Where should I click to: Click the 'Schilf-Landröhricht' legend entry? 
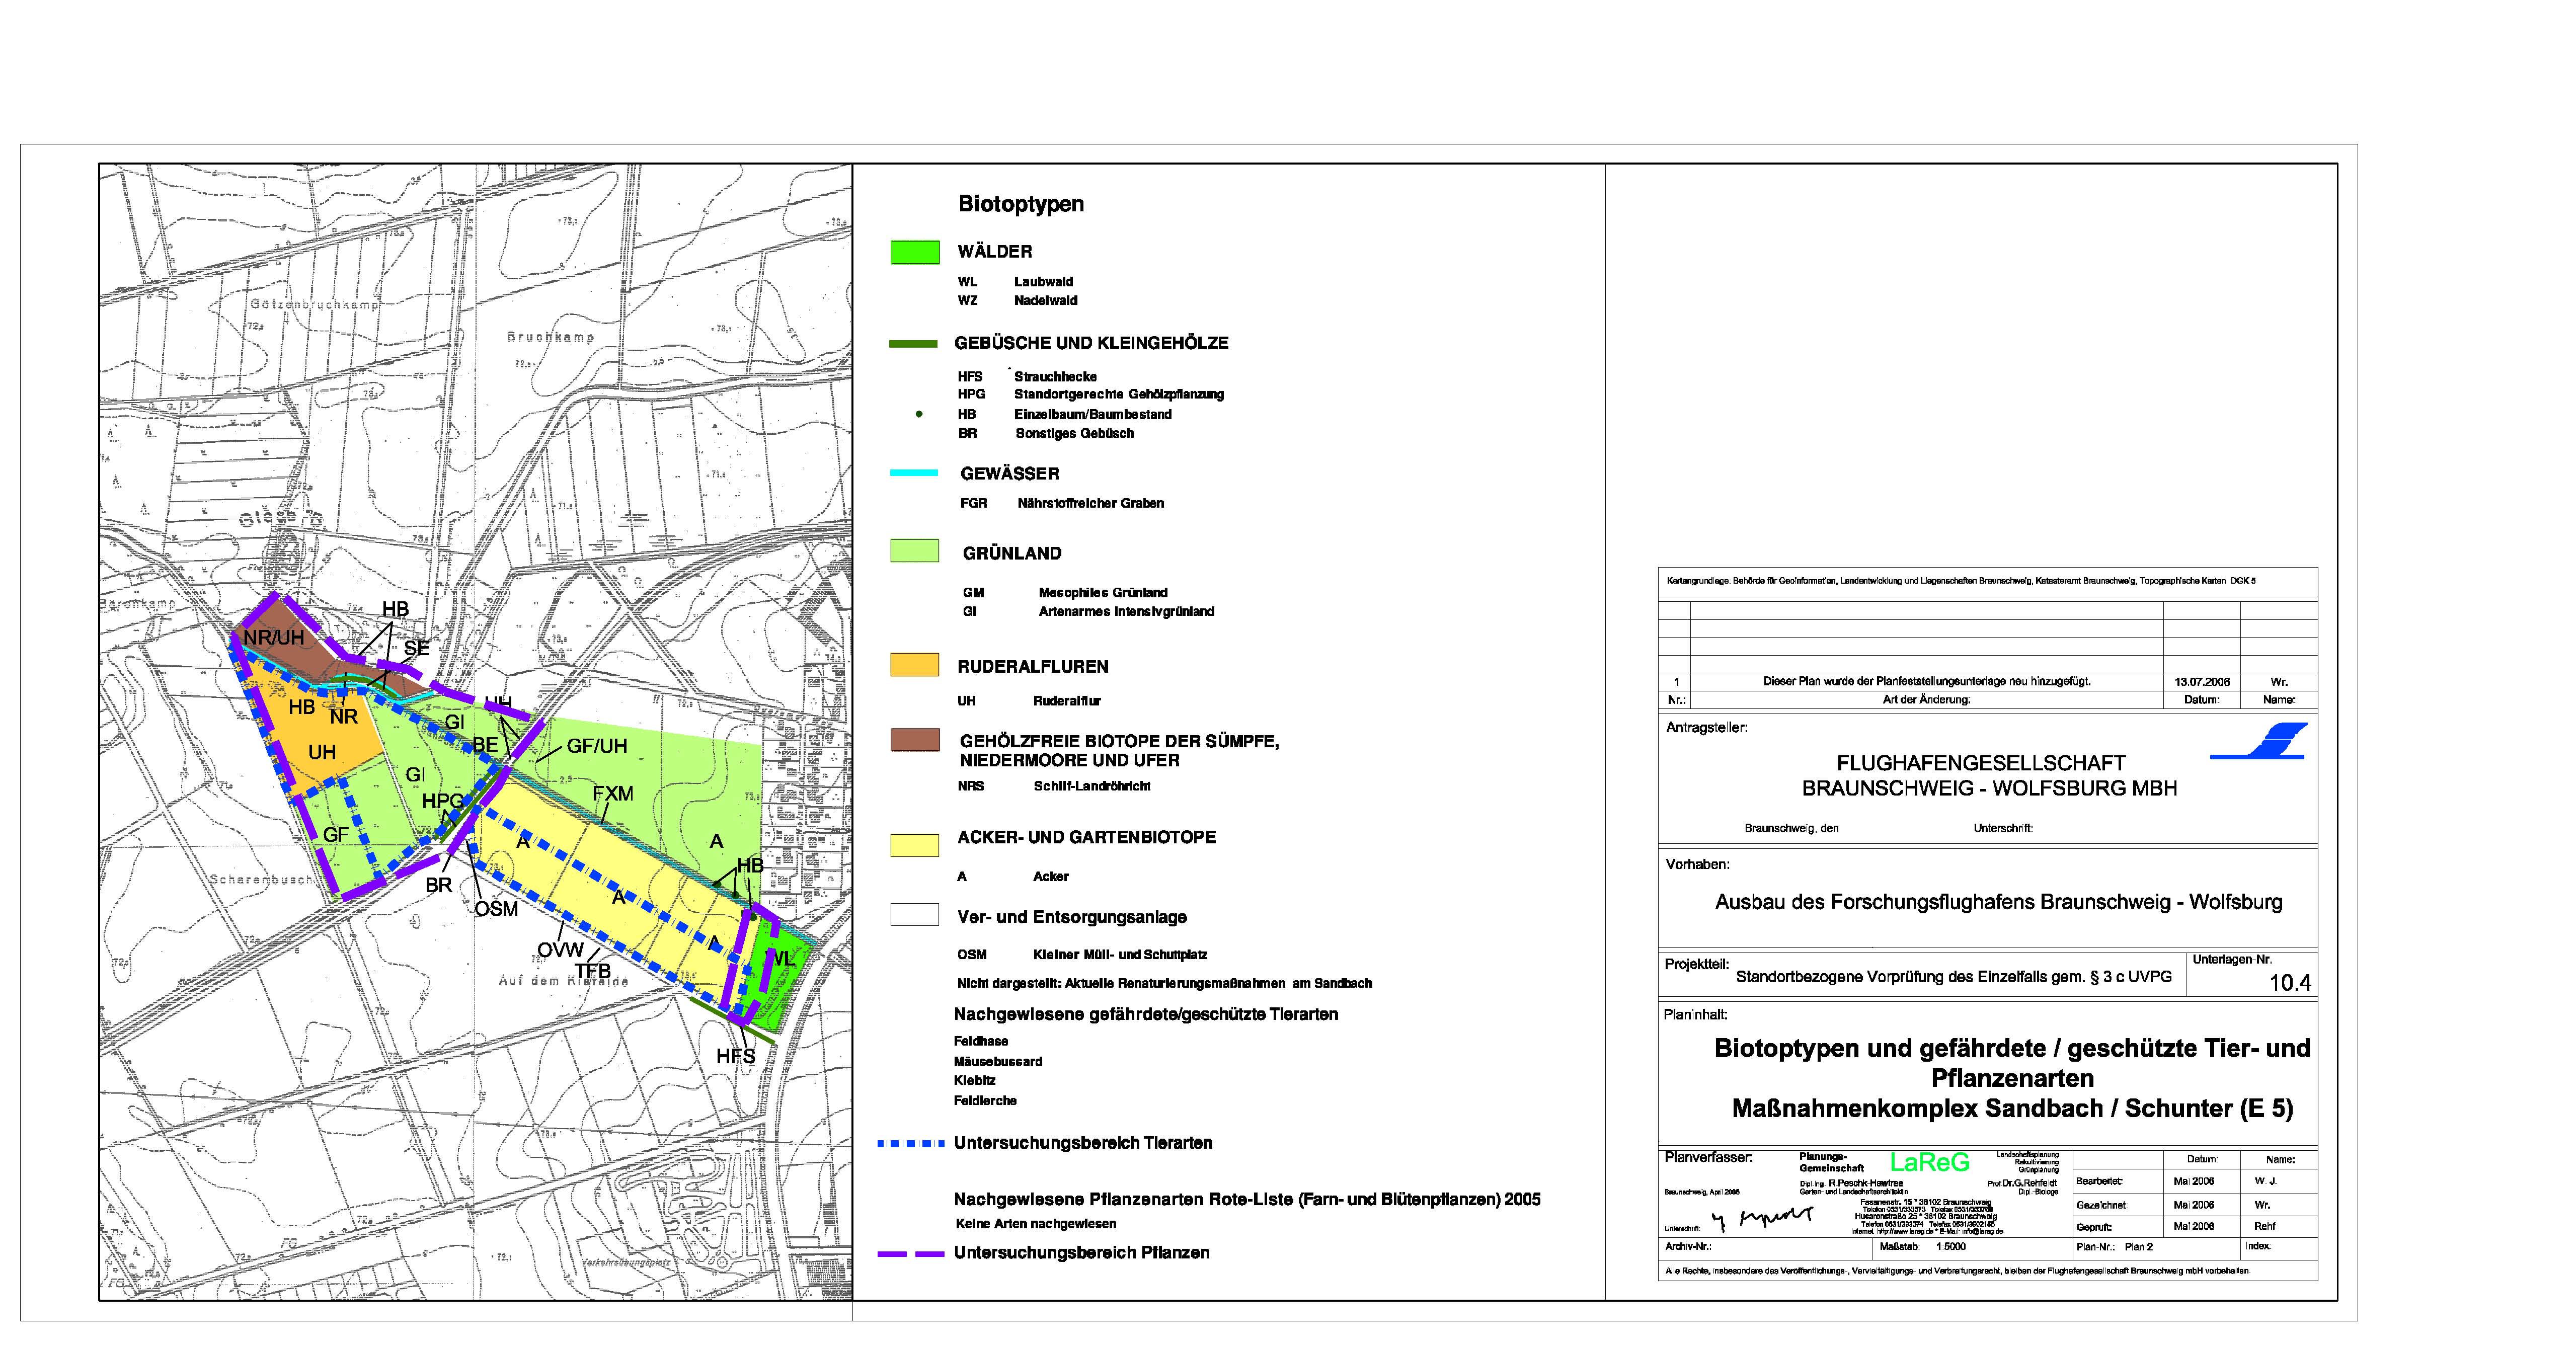tap(1092, 786)
